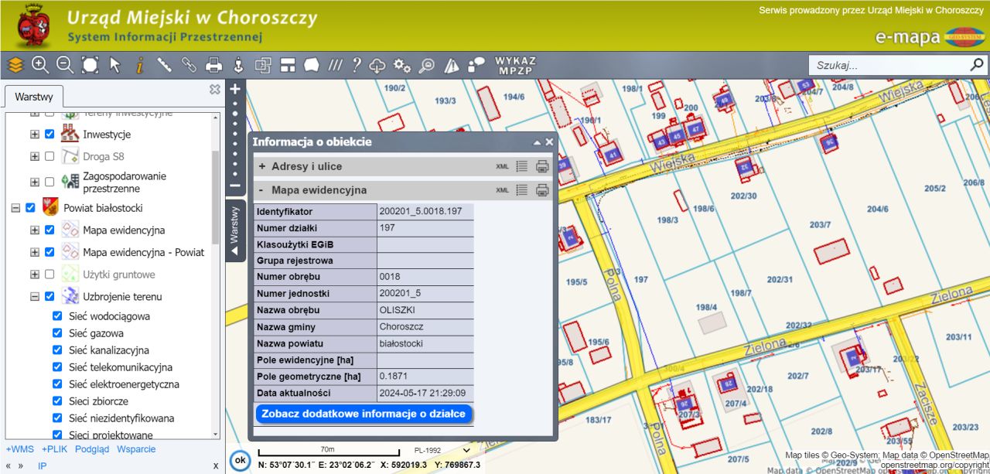Image resolution: width=990 pixels, height=474 pixels.
Task: Click the printer icon in main toolbar
Action: (214, 65)
